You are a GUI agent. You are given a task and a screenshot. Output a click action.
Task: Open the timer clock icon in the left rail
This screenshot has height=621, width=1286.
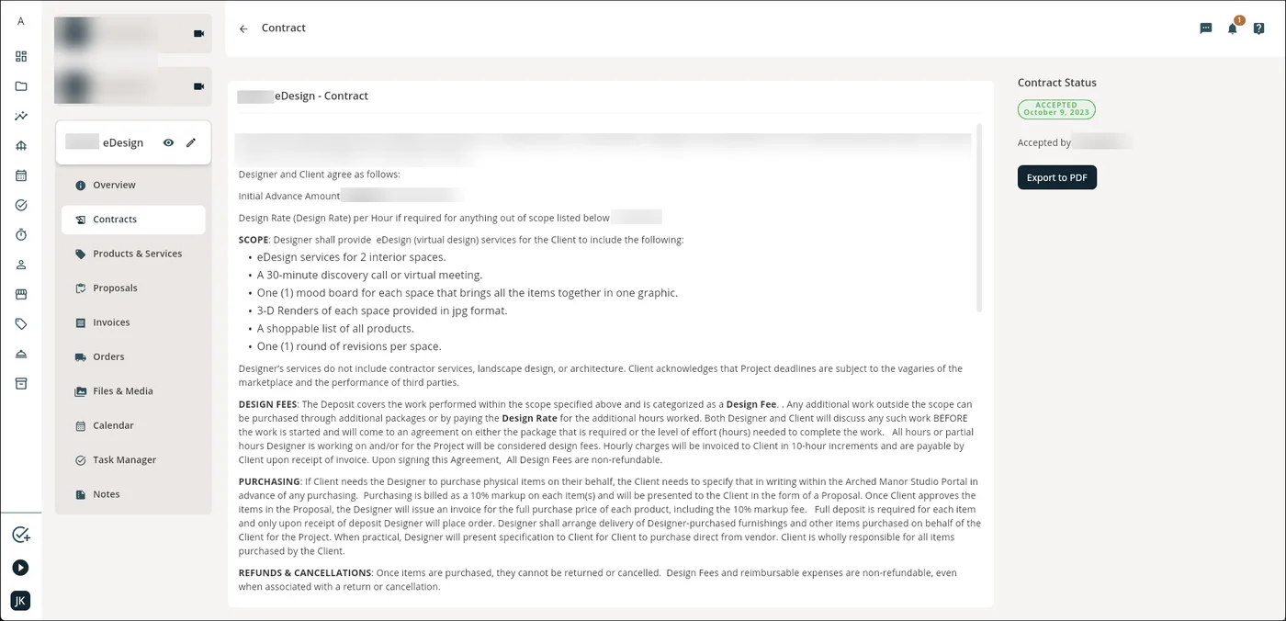(x=20, y=234)
